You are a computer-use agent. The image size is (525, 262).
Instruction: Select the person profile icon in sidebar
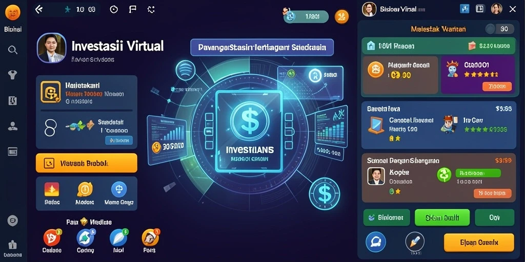[13, 126]
